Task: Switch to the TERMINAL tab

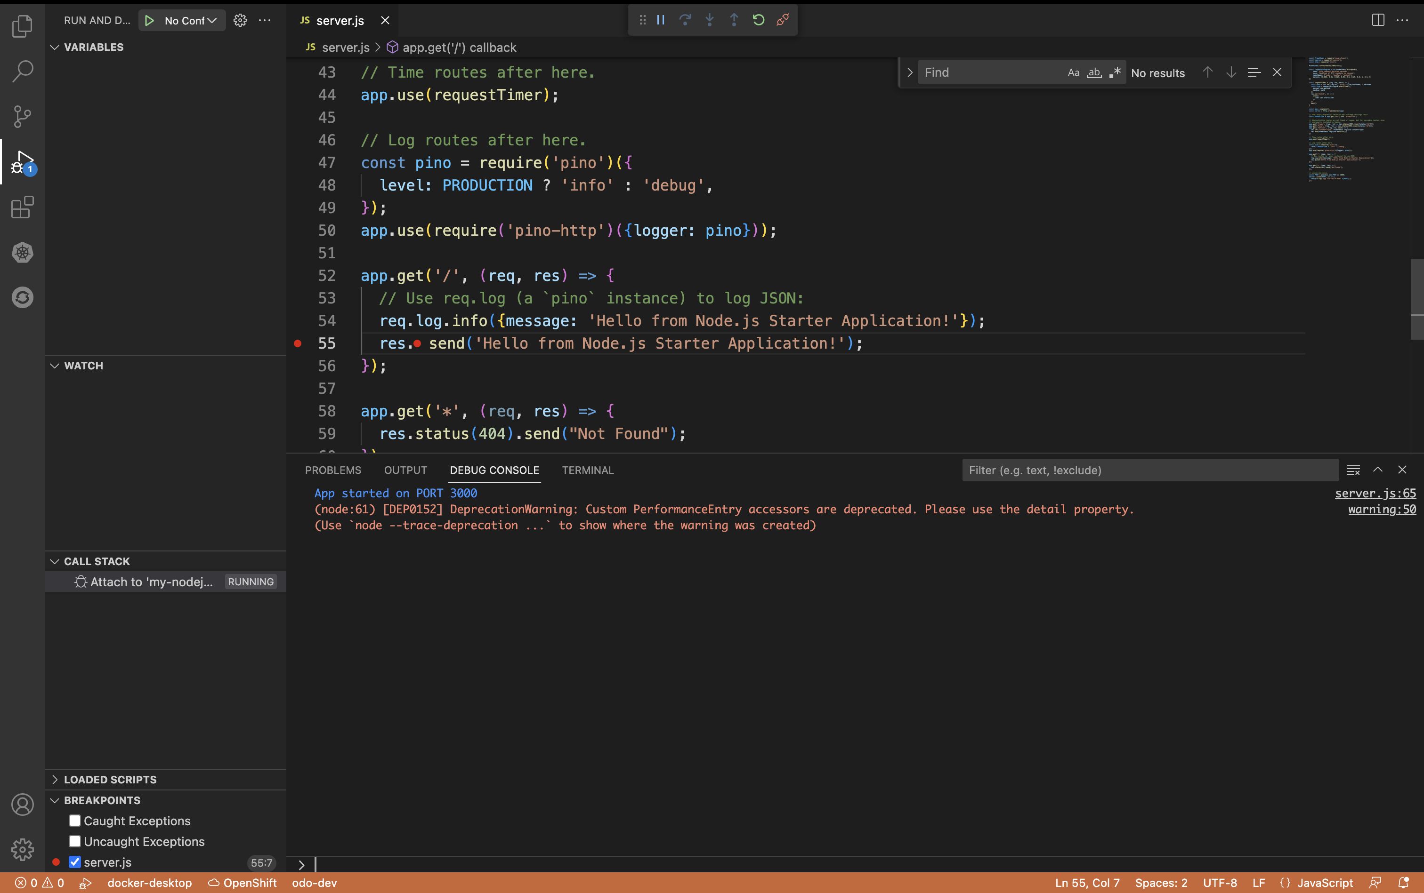Action: (x=587, y=470)
